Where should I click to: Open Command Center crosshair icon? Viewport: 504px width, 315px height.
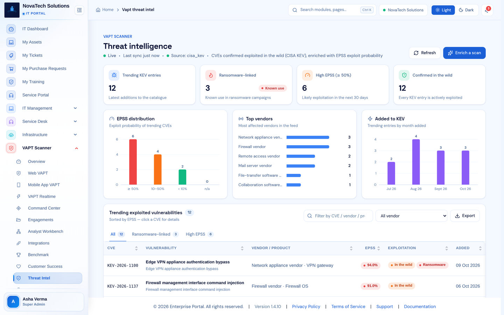point(19,208)
